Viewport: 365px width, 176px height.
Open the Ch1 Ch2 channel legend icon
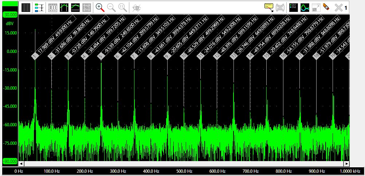[x=294, y=8]
